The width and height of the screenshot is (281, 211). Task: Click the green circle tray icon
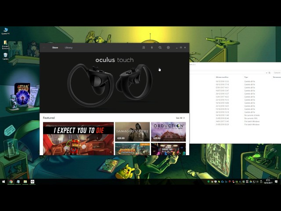[x=209, y=182]
